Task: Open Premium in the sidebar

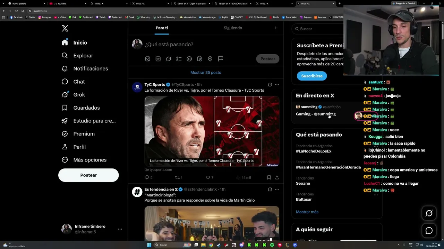Action: tap(78, 134)
